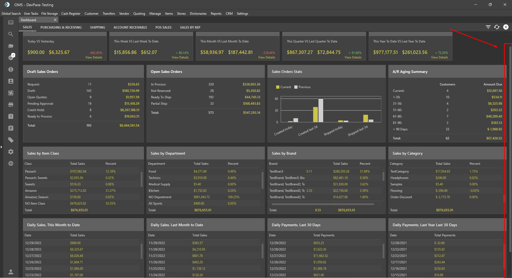The width and height of the screenshot is (512, 278).
Task: Click the Credit Hold amount $8,267,188.51
Action: 130,110
